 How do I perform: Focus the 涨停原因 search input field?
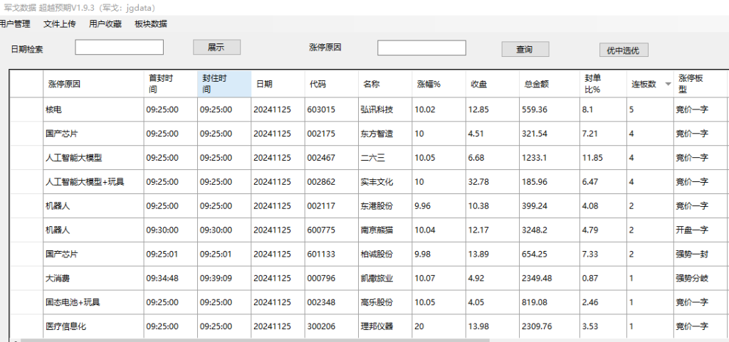click(421, 48)
